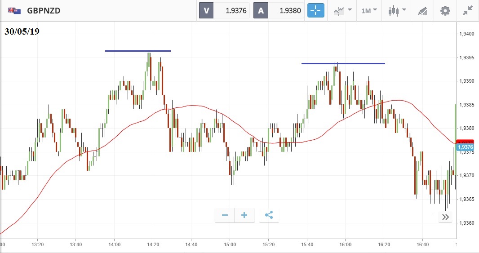Zoom out with the minus button

(x=225, y=215)
